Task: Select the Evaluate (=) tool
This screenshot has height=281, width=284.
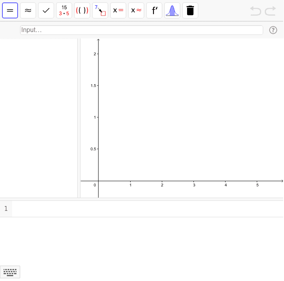Action: tap(10, 10)
